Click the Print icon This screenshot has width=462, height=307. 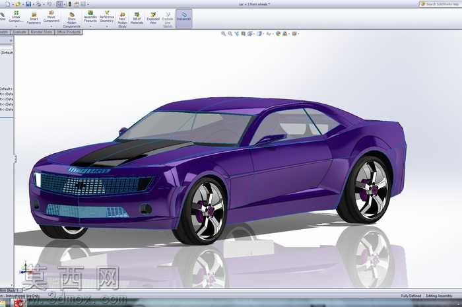pyautogui.click(x=38, y=4)
